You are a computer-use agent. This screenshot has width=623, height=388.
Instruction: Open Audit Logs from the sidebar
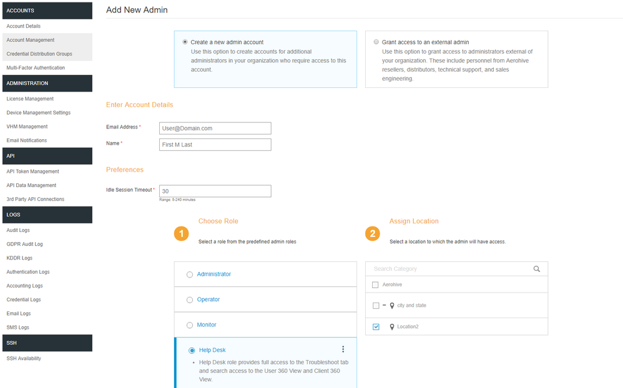(x=18, y=230)
